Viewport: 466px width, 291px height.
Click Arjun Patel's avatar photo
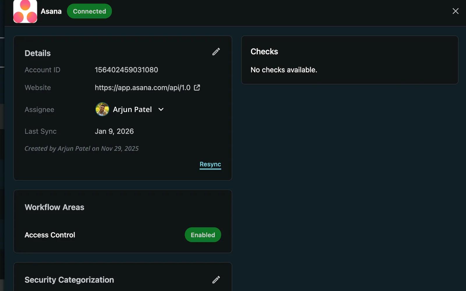(x=102, y=109)
